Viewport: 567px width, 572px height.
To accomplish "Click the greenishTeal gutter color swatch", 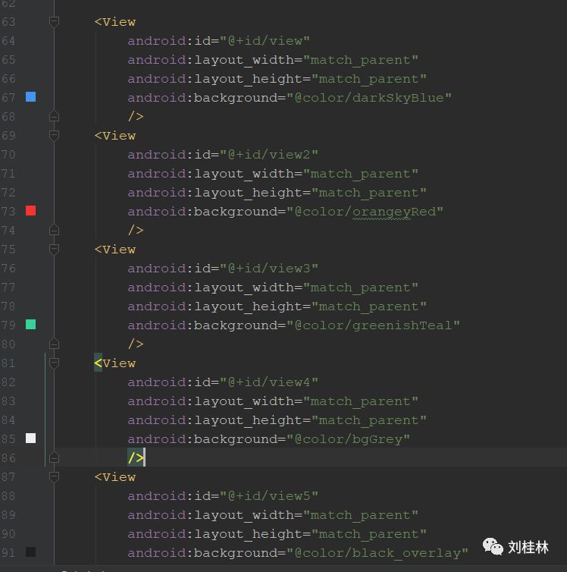I will [x=30, y=324].
